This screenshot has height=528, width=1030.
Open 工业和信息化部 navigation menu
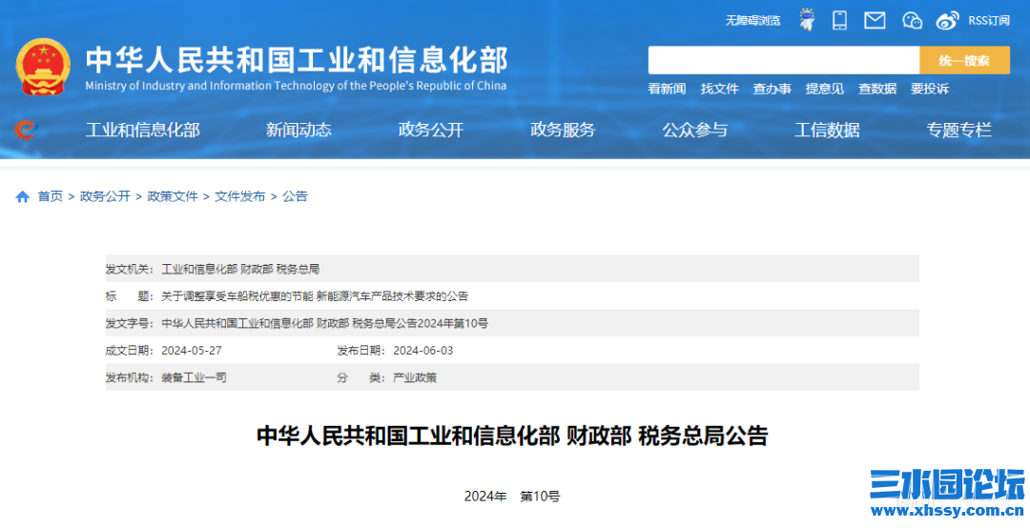142,130
